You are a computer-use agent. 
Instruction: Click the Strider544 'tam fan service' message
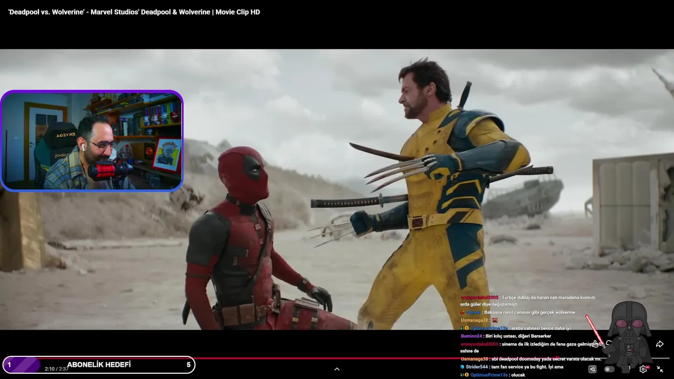(512, 367)
